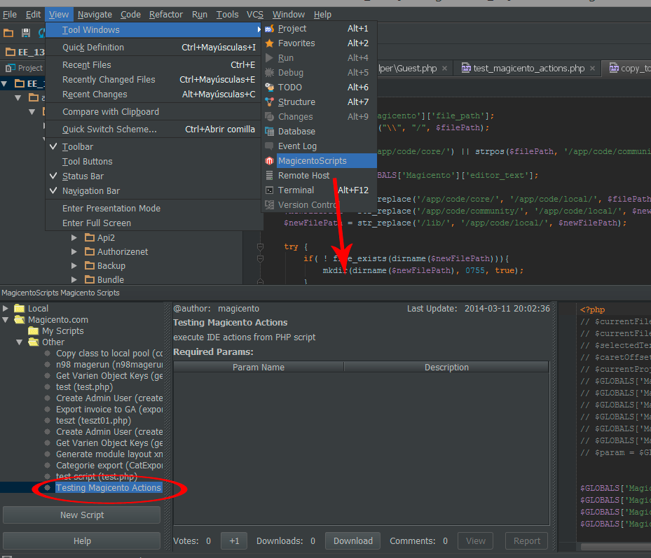Select the Api2 folder icon
This screenshot has height=558, width=651.
point(90,238)
